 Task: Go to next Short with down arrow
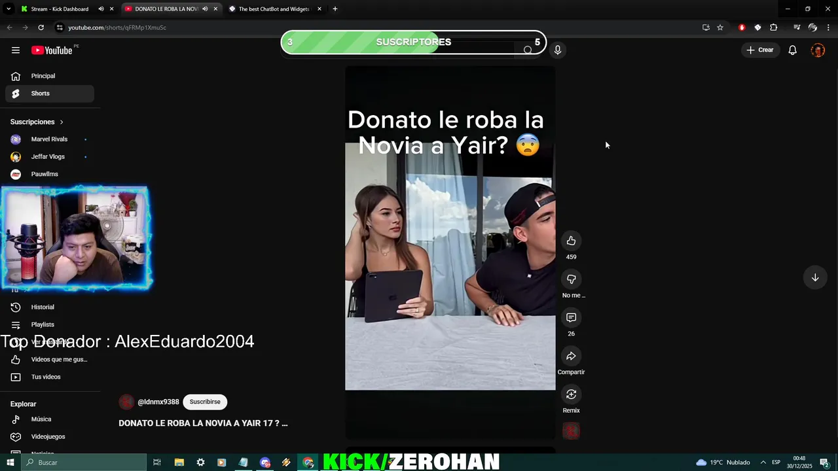click(x=815, y=277)
